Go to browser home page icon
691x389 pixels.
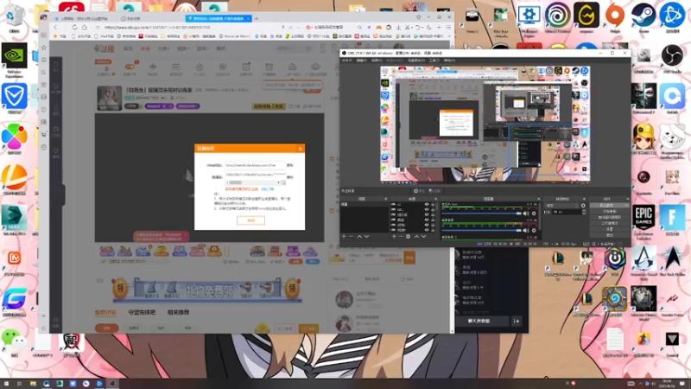coord(84,28)
